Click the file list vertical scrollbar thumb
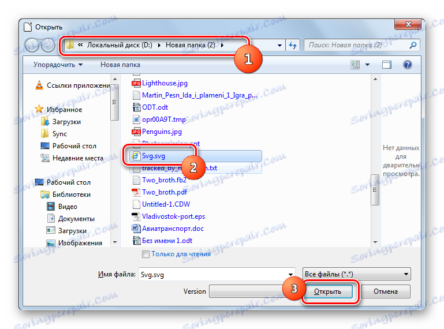This screenshot has width=444, height=329. (x=375, y=190)
